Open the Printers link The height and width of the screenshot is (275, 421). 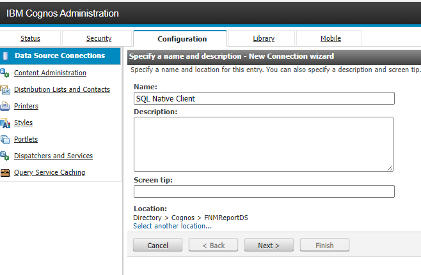26,106
